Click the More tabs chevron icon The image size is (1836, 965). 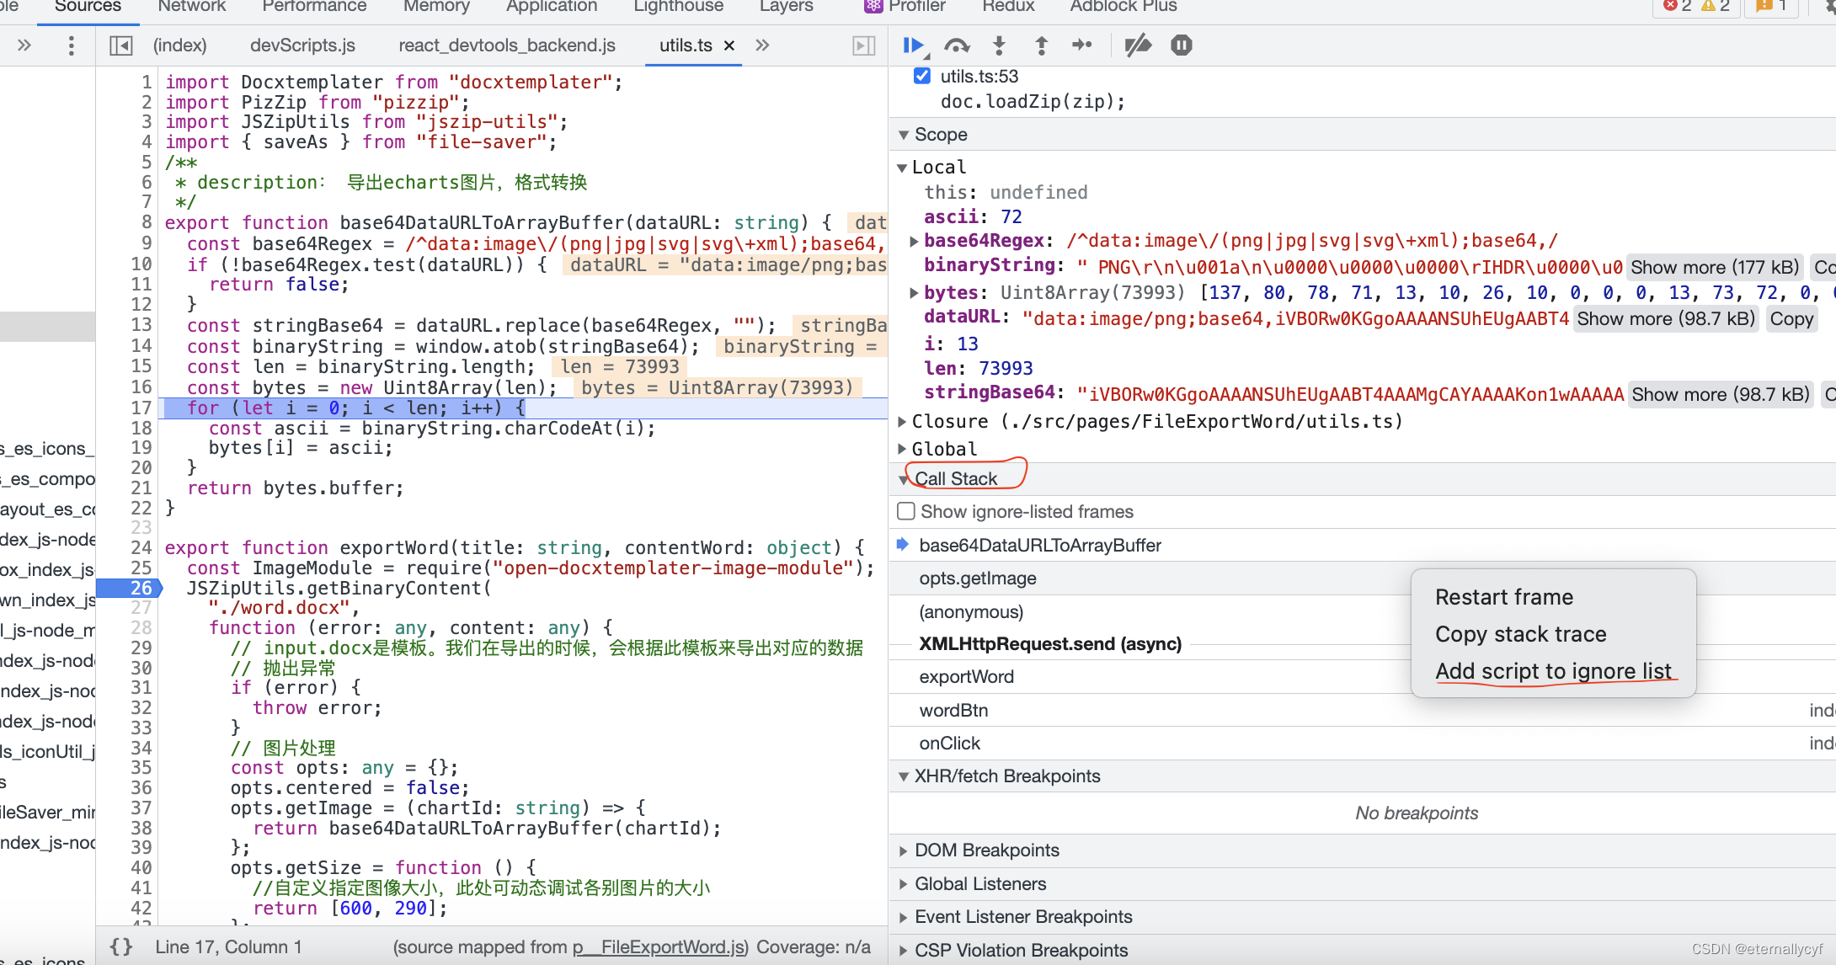[x=761, y=45]
